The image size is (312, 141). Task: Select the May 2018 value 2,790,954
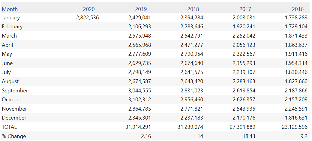point(192,54)
